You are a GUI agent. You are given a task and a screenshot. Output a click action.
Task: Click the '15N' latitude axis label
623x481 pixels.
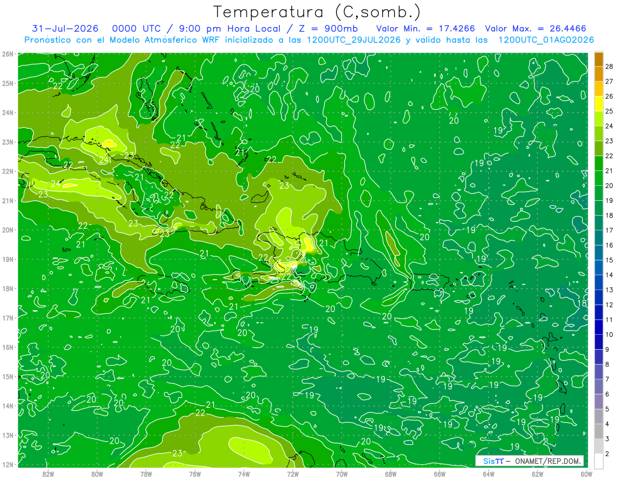(x=8, y=376)
